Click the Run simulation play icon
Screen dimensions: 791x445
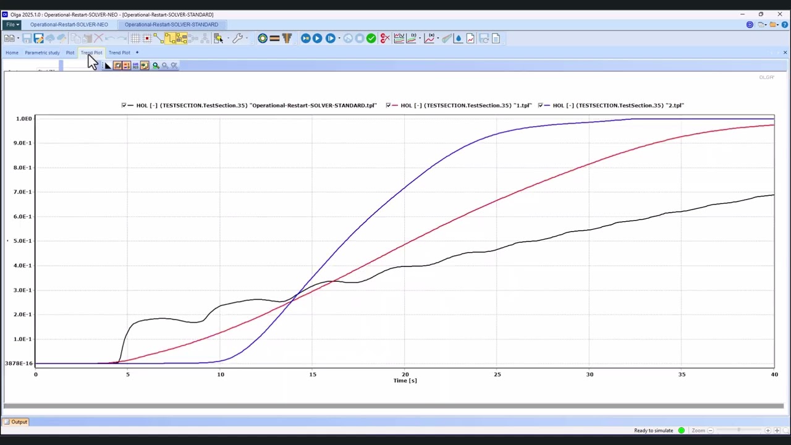(x=317, y=38)
